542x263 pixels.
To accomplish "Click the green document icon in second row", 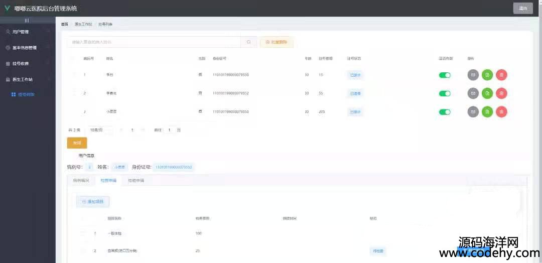I will [x=487, y=93].
